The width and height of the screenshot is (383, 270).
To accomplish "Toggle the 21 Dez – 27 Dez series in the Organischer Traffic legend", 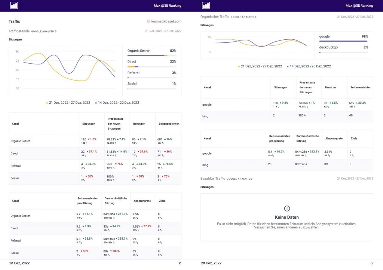I will 261,66.
